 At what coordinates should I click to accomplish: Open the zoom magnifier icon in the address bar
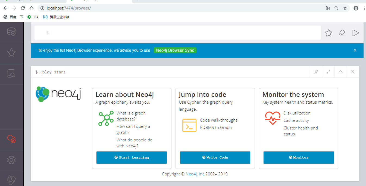[336, 8]
